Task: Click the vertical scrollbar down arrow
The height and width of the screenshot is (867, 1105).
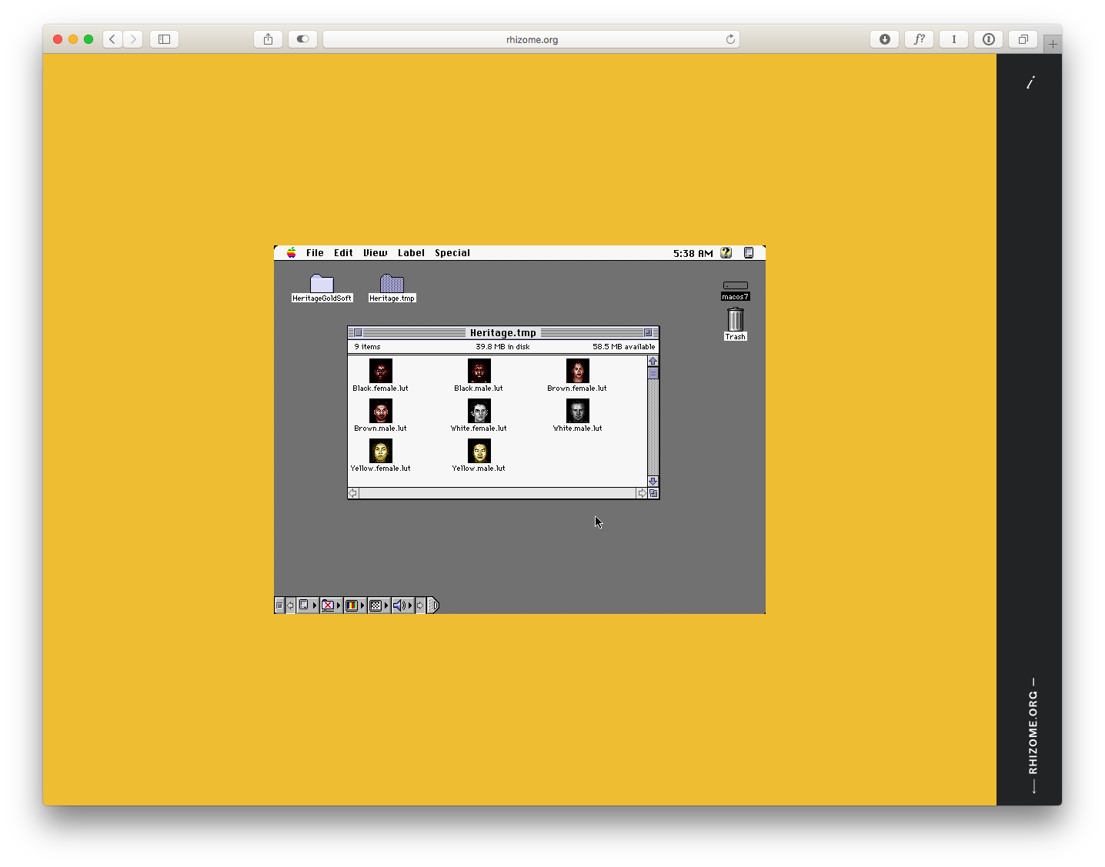Action: pos(653,482)
